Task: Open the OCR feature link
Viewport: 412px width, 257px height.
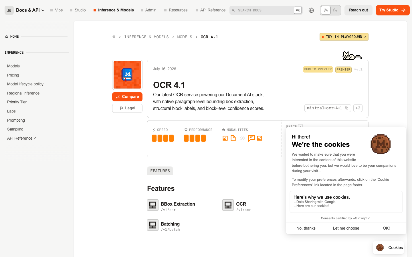Action: [x=241, y=204]
